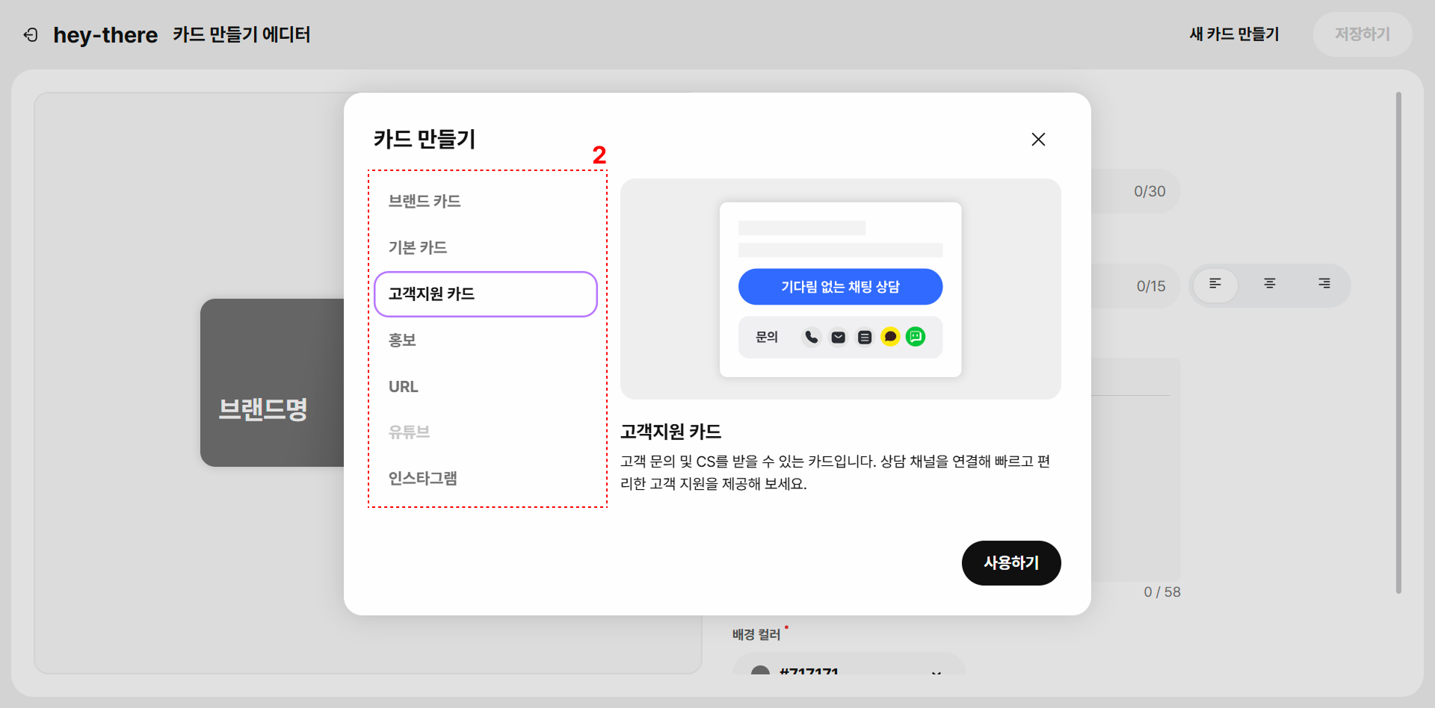Click the green chat bubble icon
This screenshot has height=708, width=1435.
pyautogui.click(x=916, y=337)
